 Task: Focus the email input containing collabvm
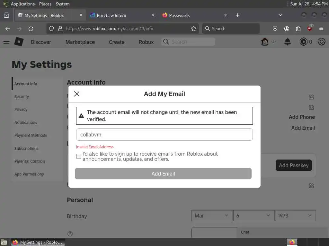[164, 135]
